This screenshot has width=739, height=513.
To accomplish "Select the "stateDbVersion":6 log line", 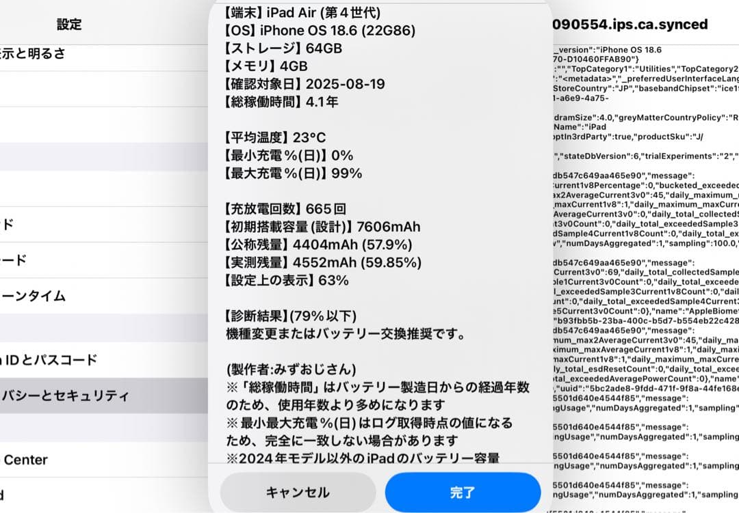I will pos(646,156).
